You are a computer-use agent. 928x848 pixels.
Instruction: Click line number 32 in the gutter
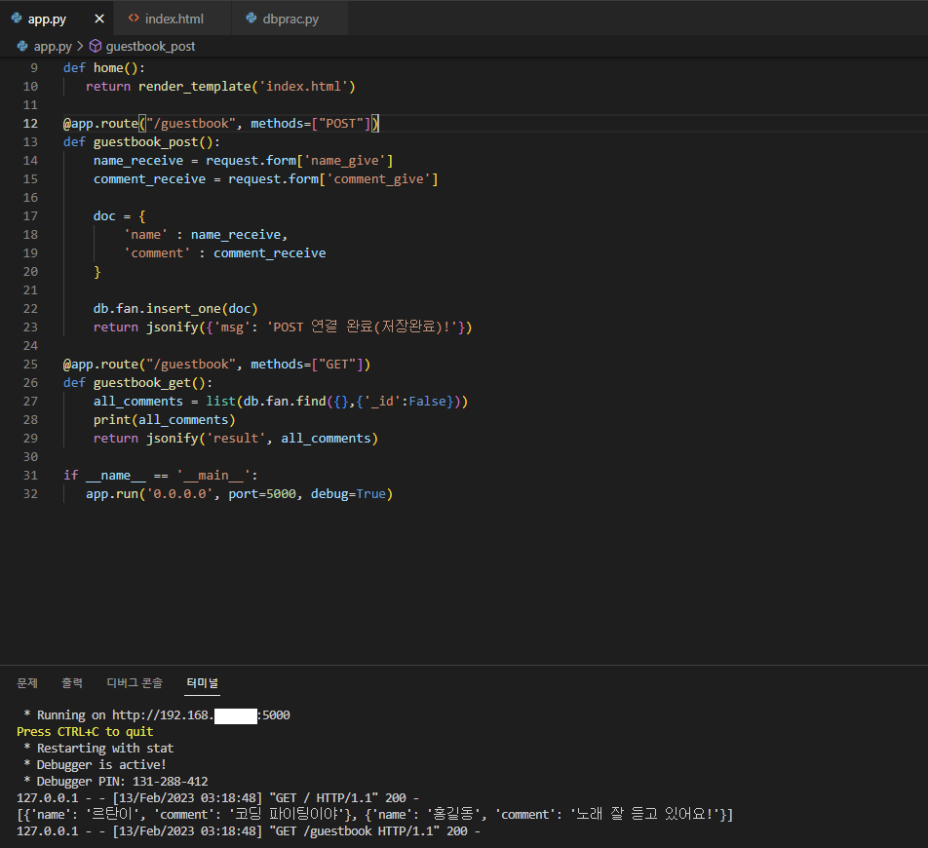(30, 493)
